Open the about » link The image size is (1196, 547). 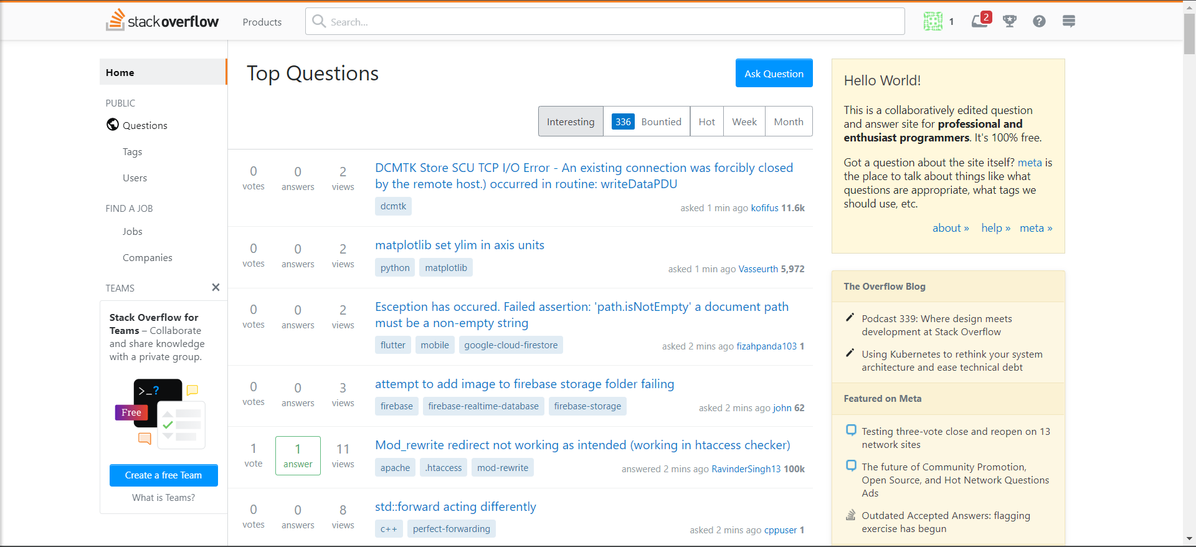coord(951,228)
